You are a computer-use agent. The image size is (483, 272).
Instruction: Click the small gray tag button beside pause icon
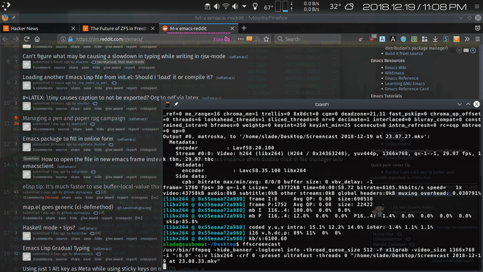pyautogui.click(x=466, y=50)
